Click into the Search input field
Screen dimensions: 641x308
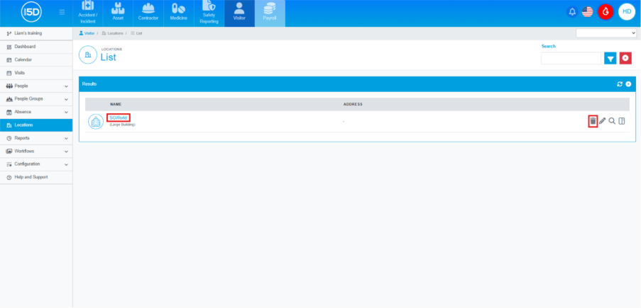571,59
